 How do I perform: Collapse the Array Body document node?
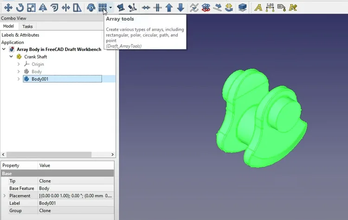tap(4, 49)
